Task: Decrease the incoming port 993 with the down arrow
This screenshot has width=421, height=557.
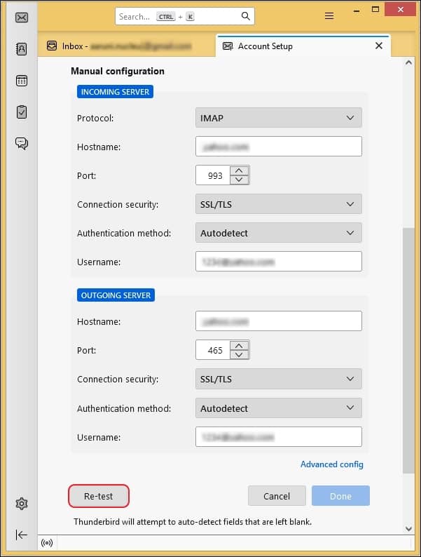Action: 240,180
